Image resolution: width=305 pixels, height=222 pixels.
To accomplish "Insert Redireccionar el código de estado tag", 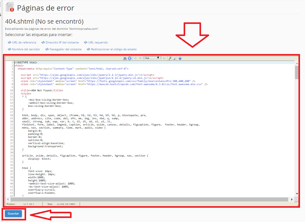I will click(x=112, y=49).
